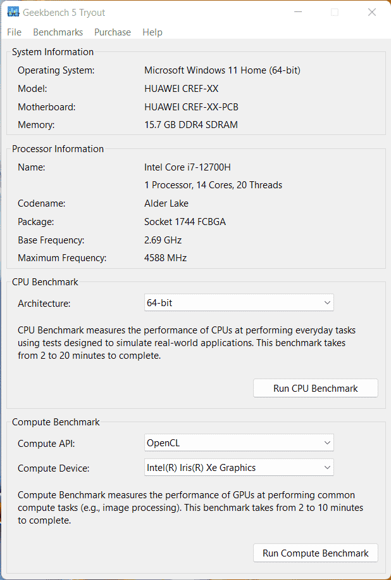Viewport: 391px width, 580px height.
Task: Click the 4588 MHz maximum frequency value
Action: pos(165,258)
